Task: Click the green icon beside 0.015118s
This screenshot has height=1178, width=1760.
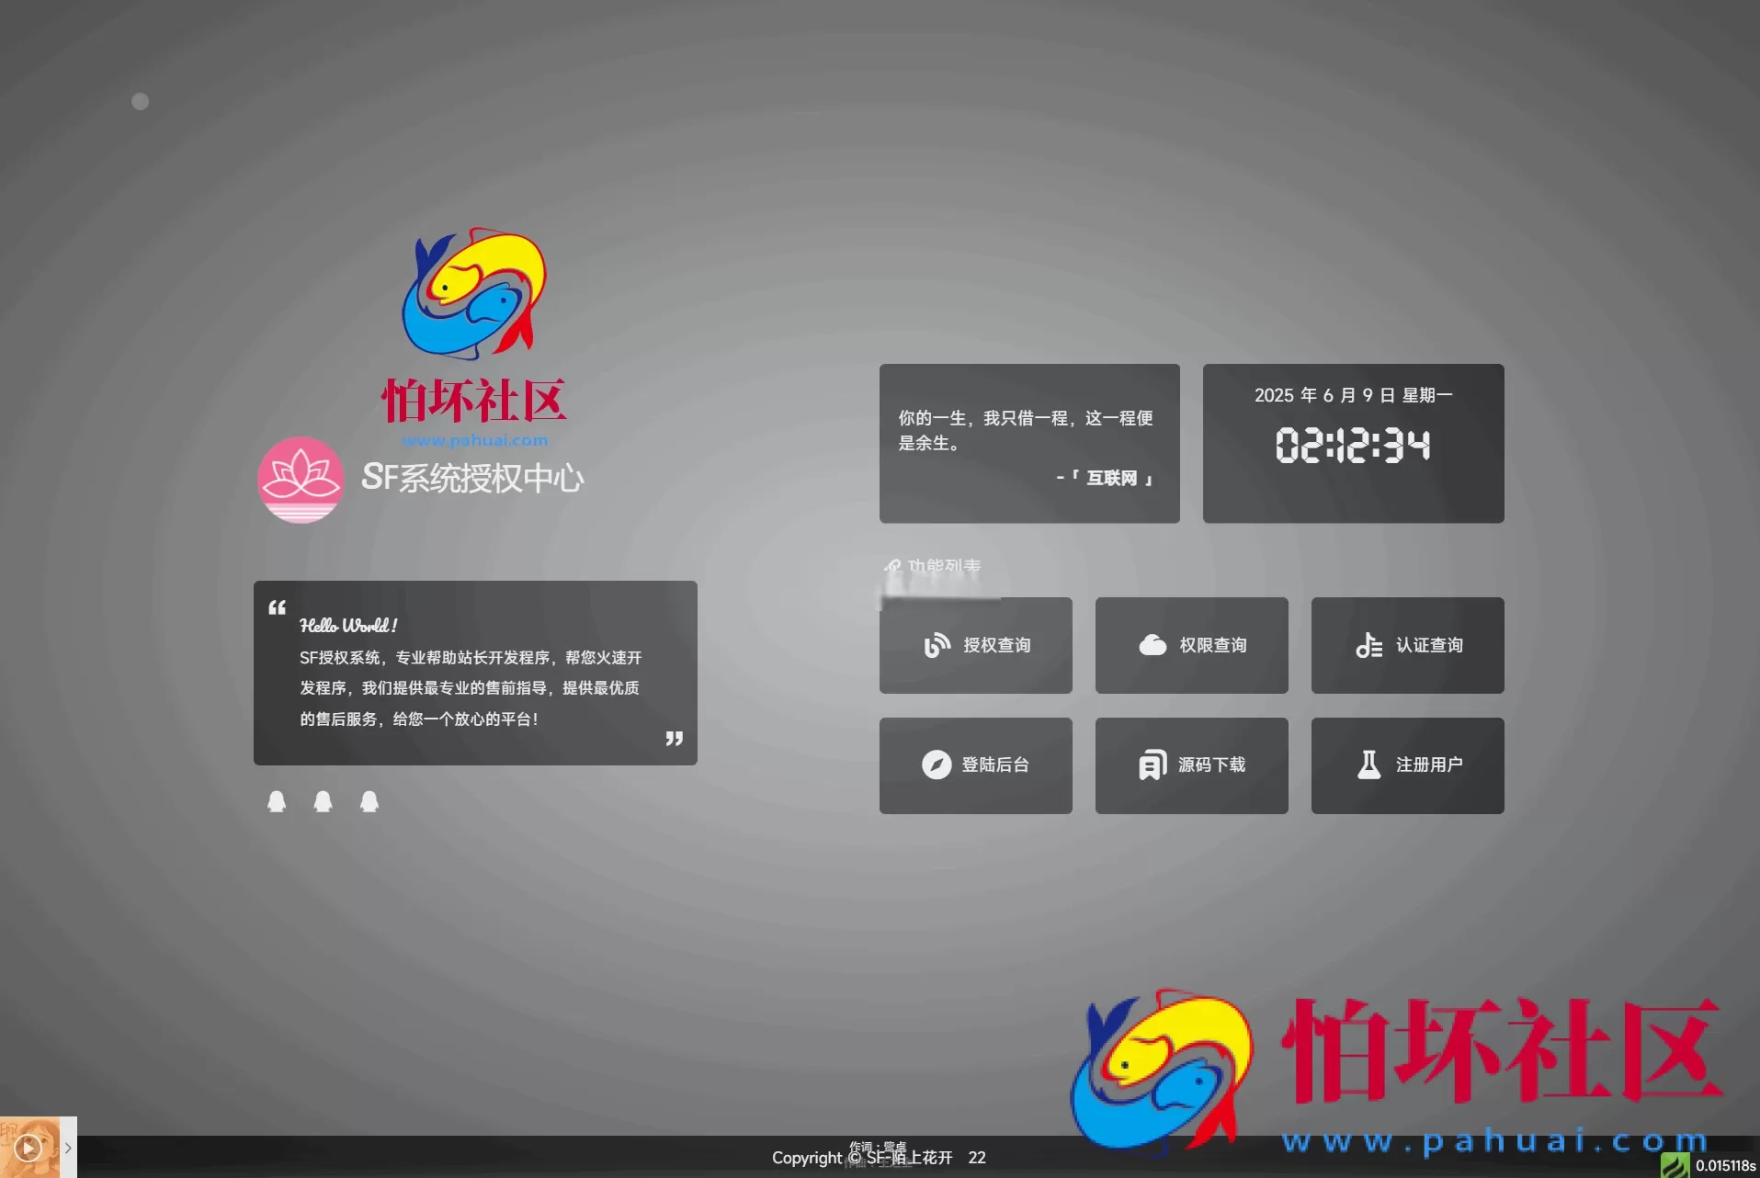Action: click(1675, 1165)
